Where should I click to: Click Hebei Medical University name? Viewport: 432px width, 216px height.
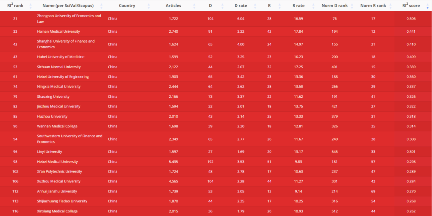point(57,162)
